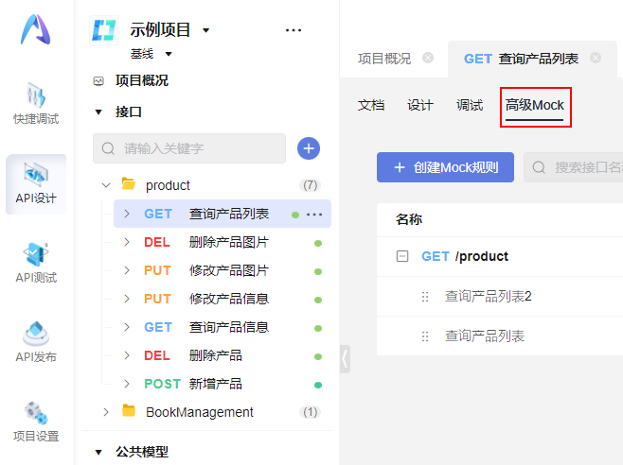Image resolution: width=623 pixels, height=465 pixels.
Task: Click the 示例项目 project logo icon
Action: [x=104, y=29]
